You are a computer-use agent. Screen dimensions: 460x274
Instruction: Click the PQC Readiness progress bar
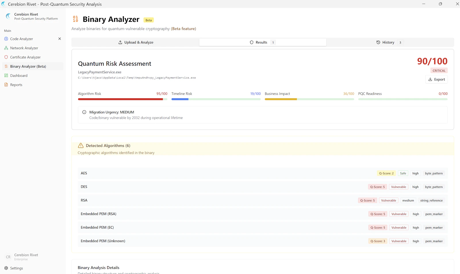403,99
